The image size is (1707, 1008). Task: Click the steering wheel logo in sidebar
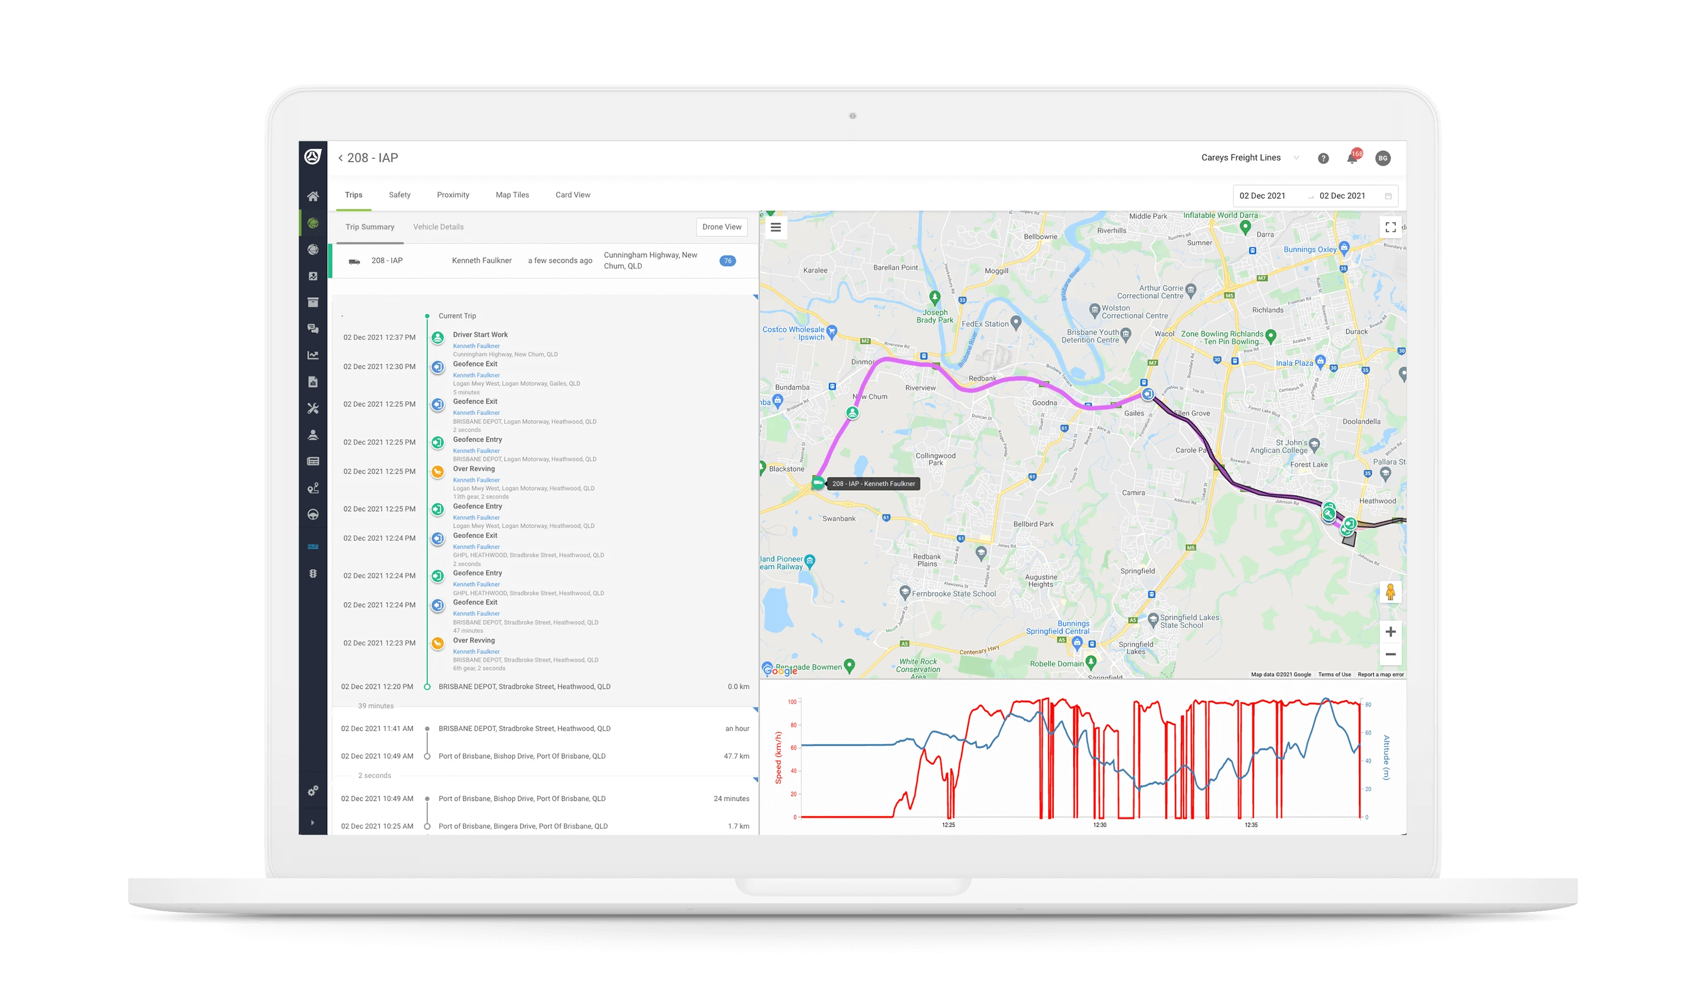click(312, 157)
